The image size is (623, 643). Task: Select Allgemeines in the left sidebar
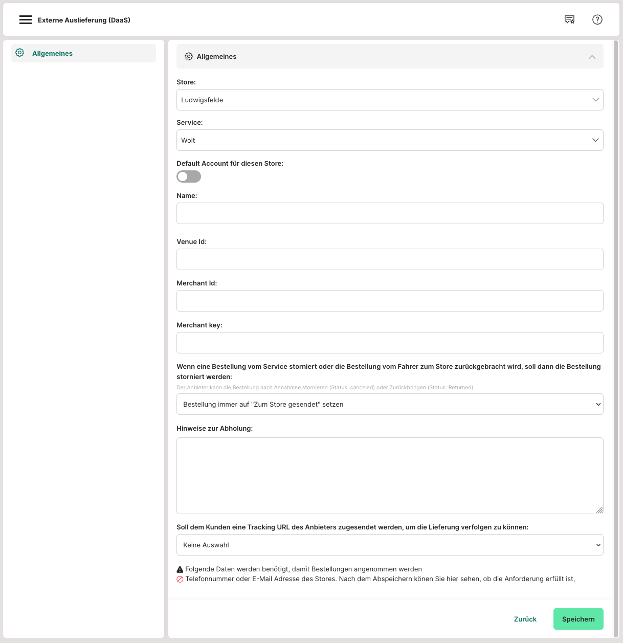click(52, 53)
